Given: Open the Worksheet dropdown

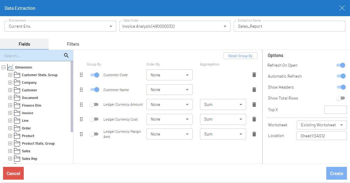Looking at the screenshot, I should click(x=321, y=125).
